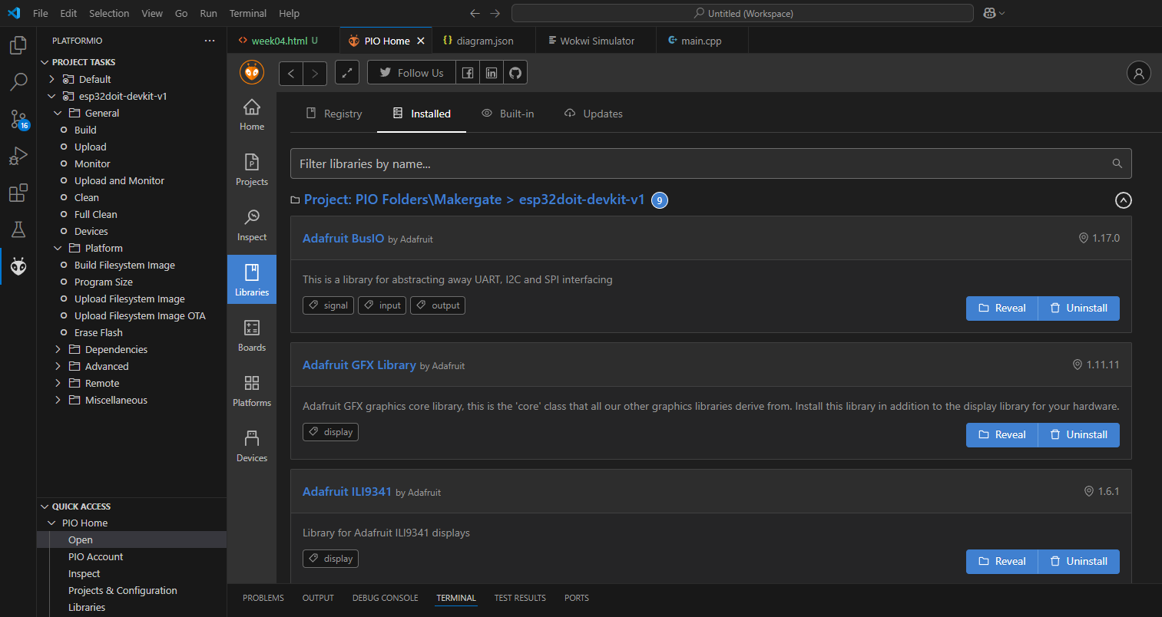Expand the Miscellaneous folder

pyautogui.click(x=58, y=400)
